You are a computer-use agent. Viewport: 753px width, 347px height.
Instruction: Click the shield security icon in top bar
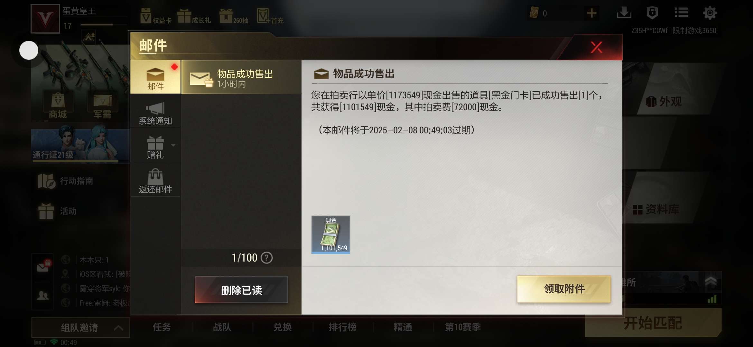point(652,13)
